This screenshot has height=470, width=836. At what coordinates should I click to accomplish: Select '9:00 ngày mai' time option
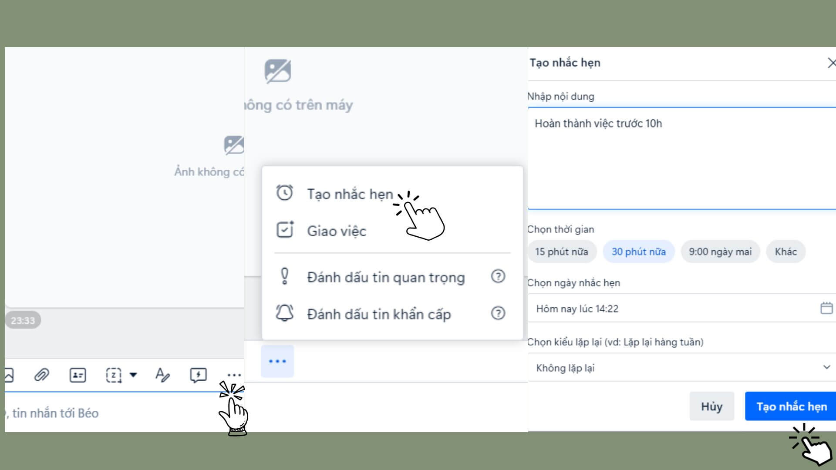(720, 252)
